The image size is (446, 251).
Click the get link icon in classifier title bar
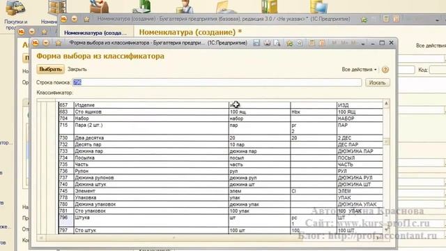(x=300, y=43)
